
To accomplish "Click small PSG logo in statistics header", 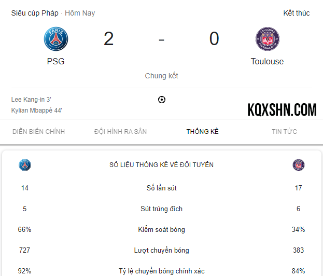I will click(25, 165).
